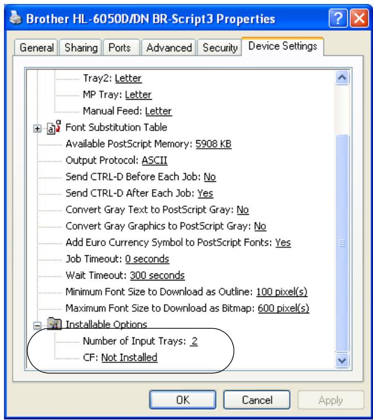Select the Wait Timeout label
Screen dimensions: 373x420
coord(96,275)
